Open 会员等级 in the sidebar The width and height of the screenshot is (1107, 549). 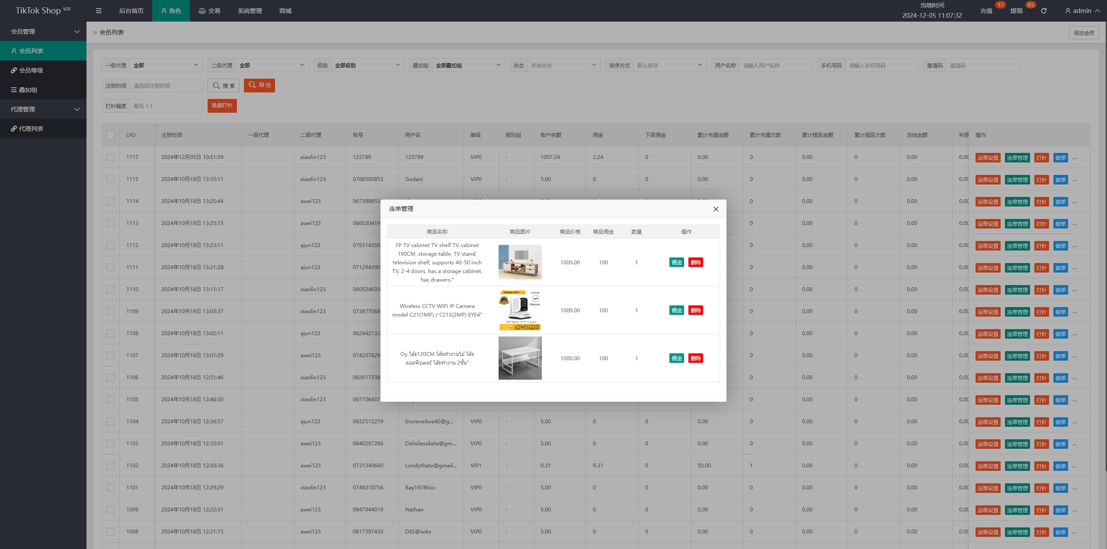[x=31, y=70]
